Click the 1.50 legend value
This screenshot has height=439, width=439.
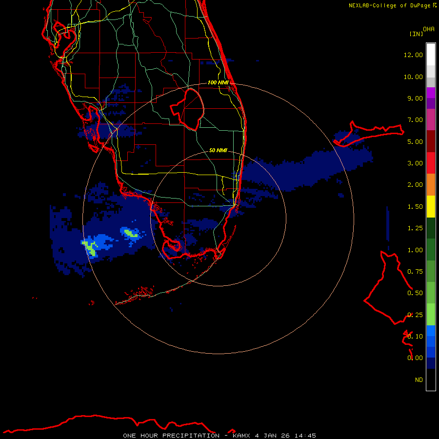coord(415,207)
